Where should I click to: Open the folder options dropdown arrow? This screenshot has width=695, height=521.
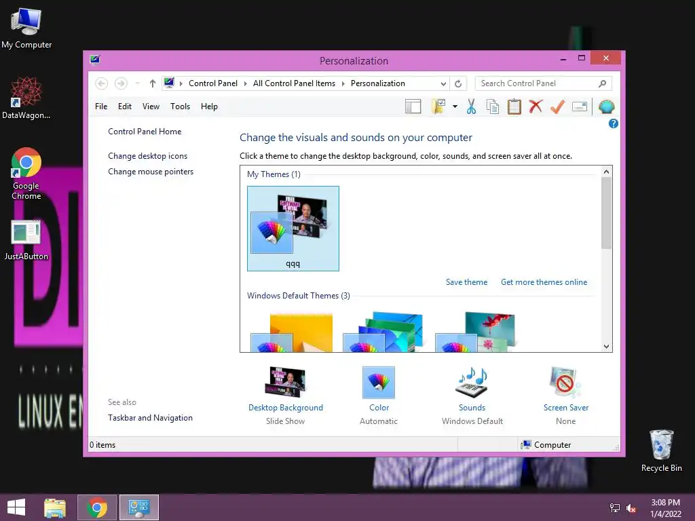455,107
